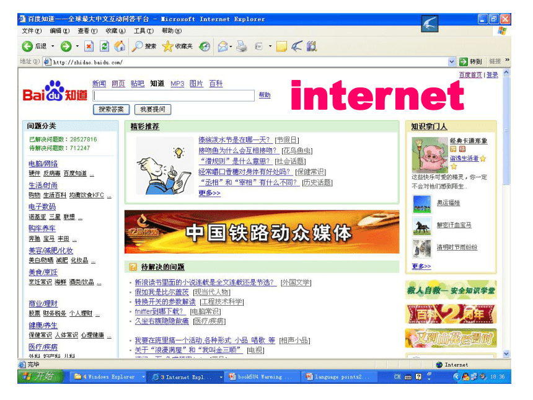This screenshot has width=533, height=400.
Task: Open the 清明时节雨纷纷 link
Action: [457, 247]
